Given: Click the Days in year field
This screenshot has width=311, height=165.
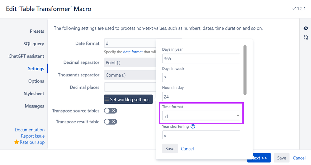Looking at the screenshot, I should point(201,58).
